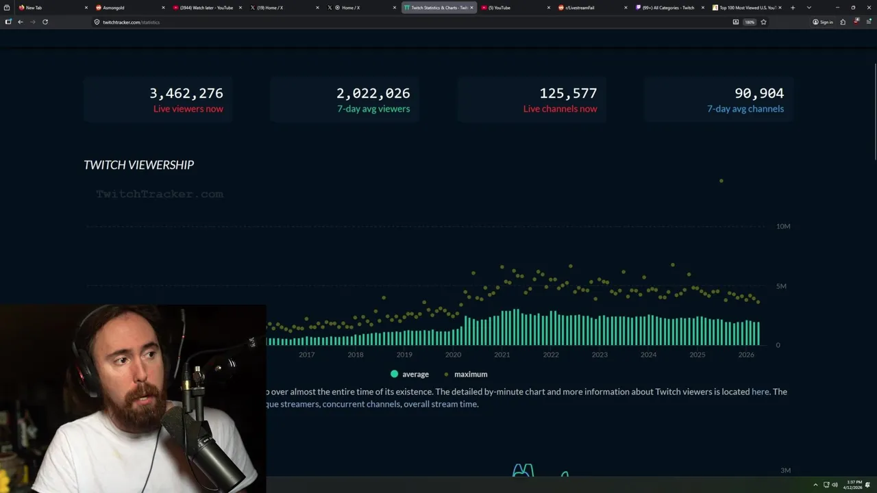Click the 2026 label on the chart axis

[746, 355]
